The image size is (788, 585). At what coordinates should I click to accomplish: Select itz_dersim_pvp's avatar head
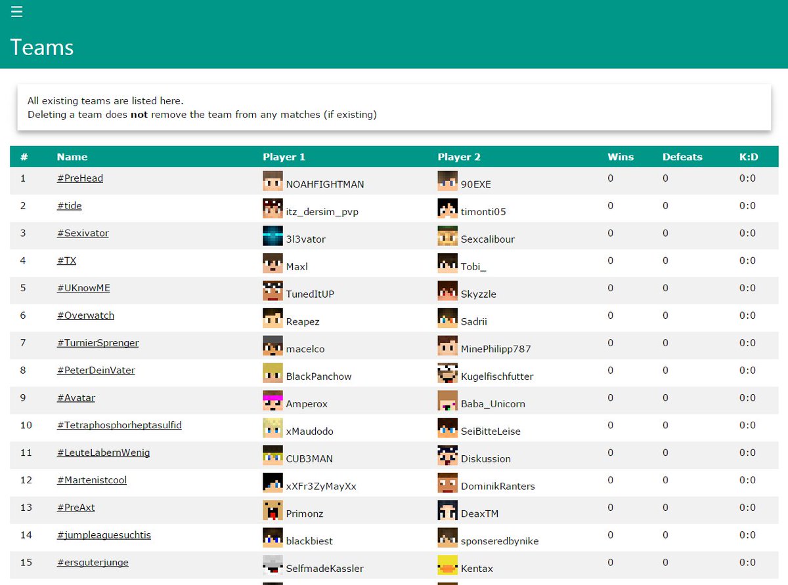273,209
